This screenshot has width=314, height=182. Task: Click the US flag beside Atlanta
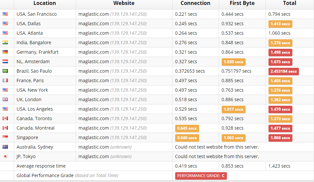5,33
